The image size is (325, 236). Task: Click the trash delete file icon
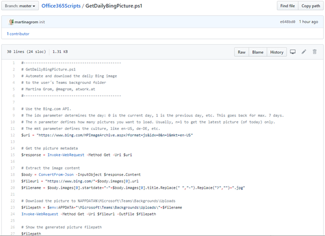[314, 52]
